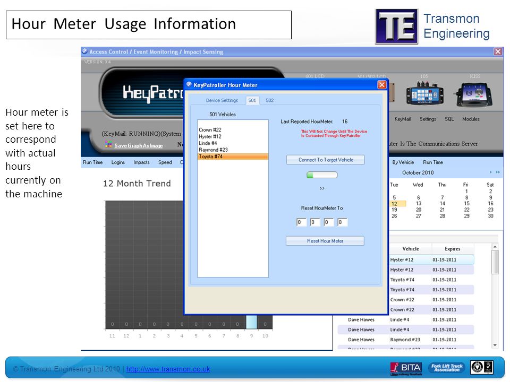
Task: Open the Device Settings tab
Action: coord(222,100)
